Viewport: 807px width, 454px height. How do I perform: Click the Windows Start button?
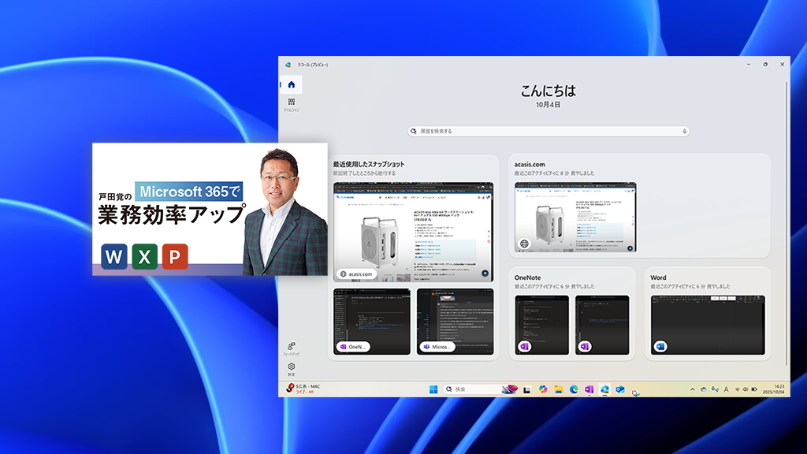[433, 389]
